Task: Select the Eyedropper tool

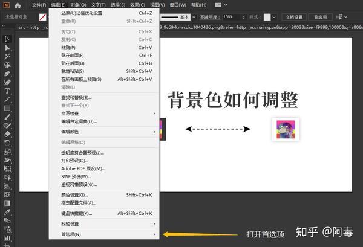Action: 7,212
